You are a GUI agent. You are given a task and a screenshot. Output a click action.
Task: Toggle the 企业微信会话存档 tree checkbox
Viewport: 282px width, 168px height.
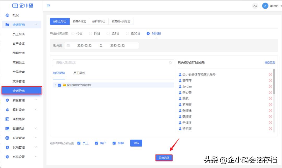[59, 85]
